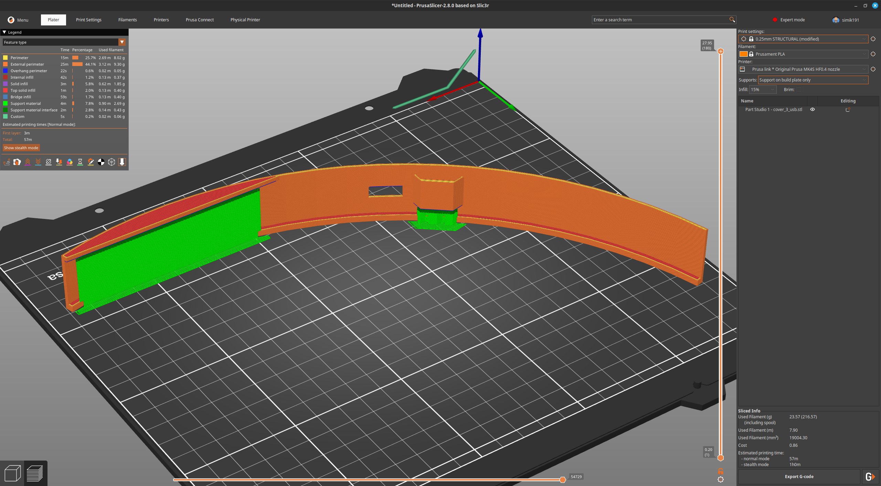Toggle the Deretractions down-arrows icon

(38, 162)
